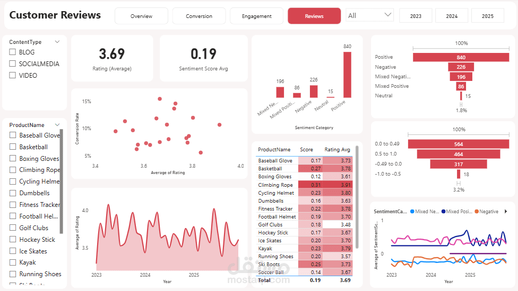518x291 pixels.
Task: Click the product table scrollbar
Action: [x=357, y=197]
